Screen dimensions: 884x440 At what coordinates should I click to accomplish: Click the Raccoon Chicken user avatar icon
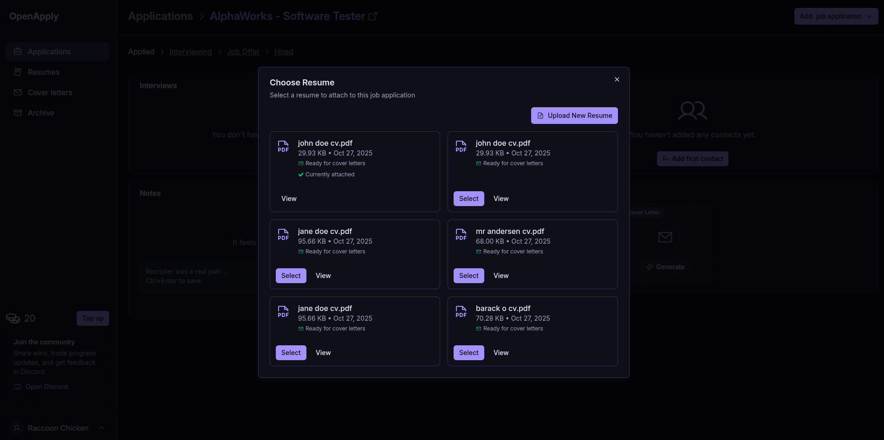17,428
